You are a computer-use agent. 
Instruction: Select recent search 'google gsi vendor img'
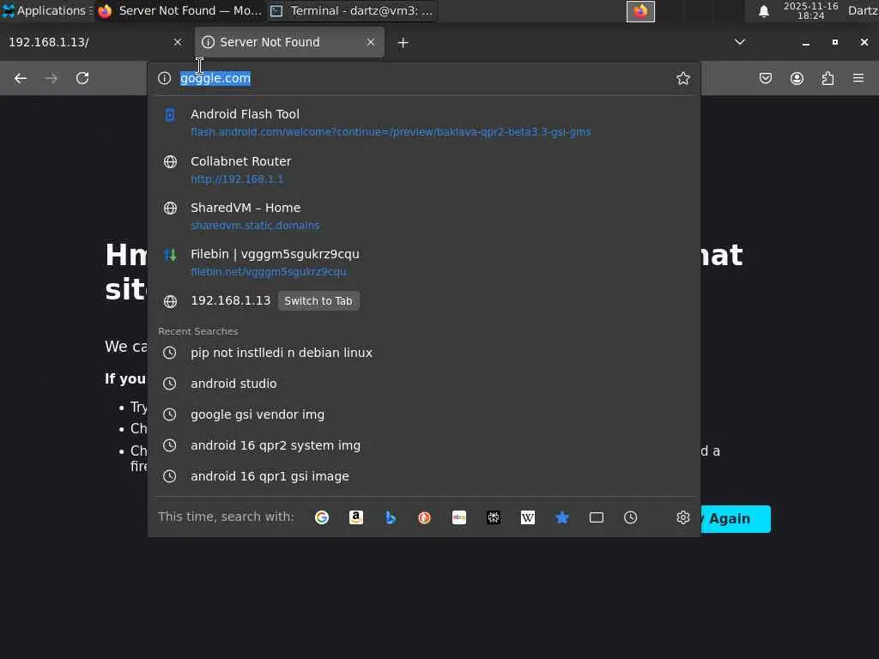(424, 414)
